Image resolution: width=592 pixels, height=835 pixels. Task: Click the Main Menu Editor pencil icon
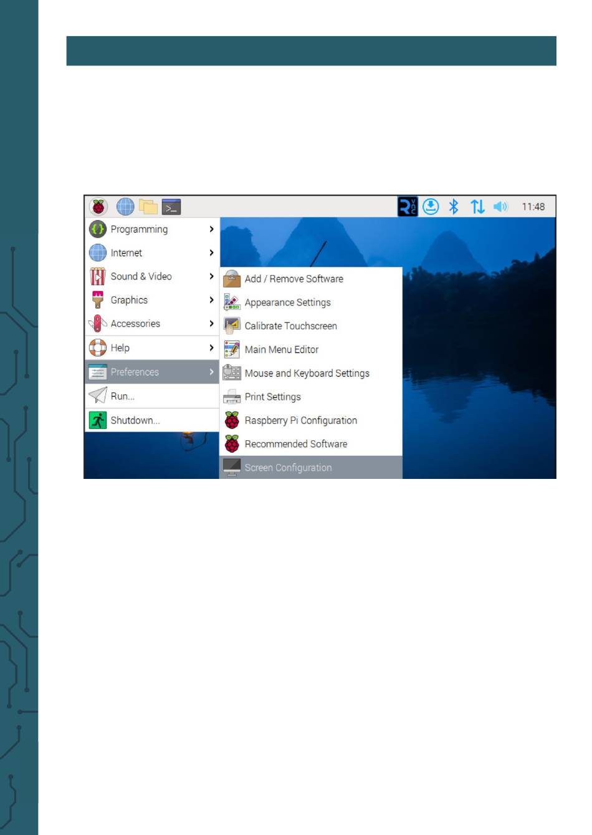pos(232,349)
